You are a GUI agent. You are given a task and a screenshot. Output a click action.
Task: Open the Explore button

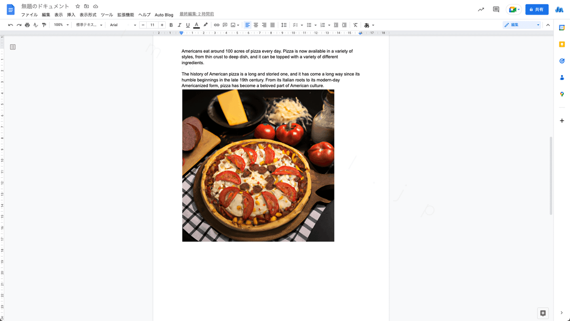[x=543, y=313]
